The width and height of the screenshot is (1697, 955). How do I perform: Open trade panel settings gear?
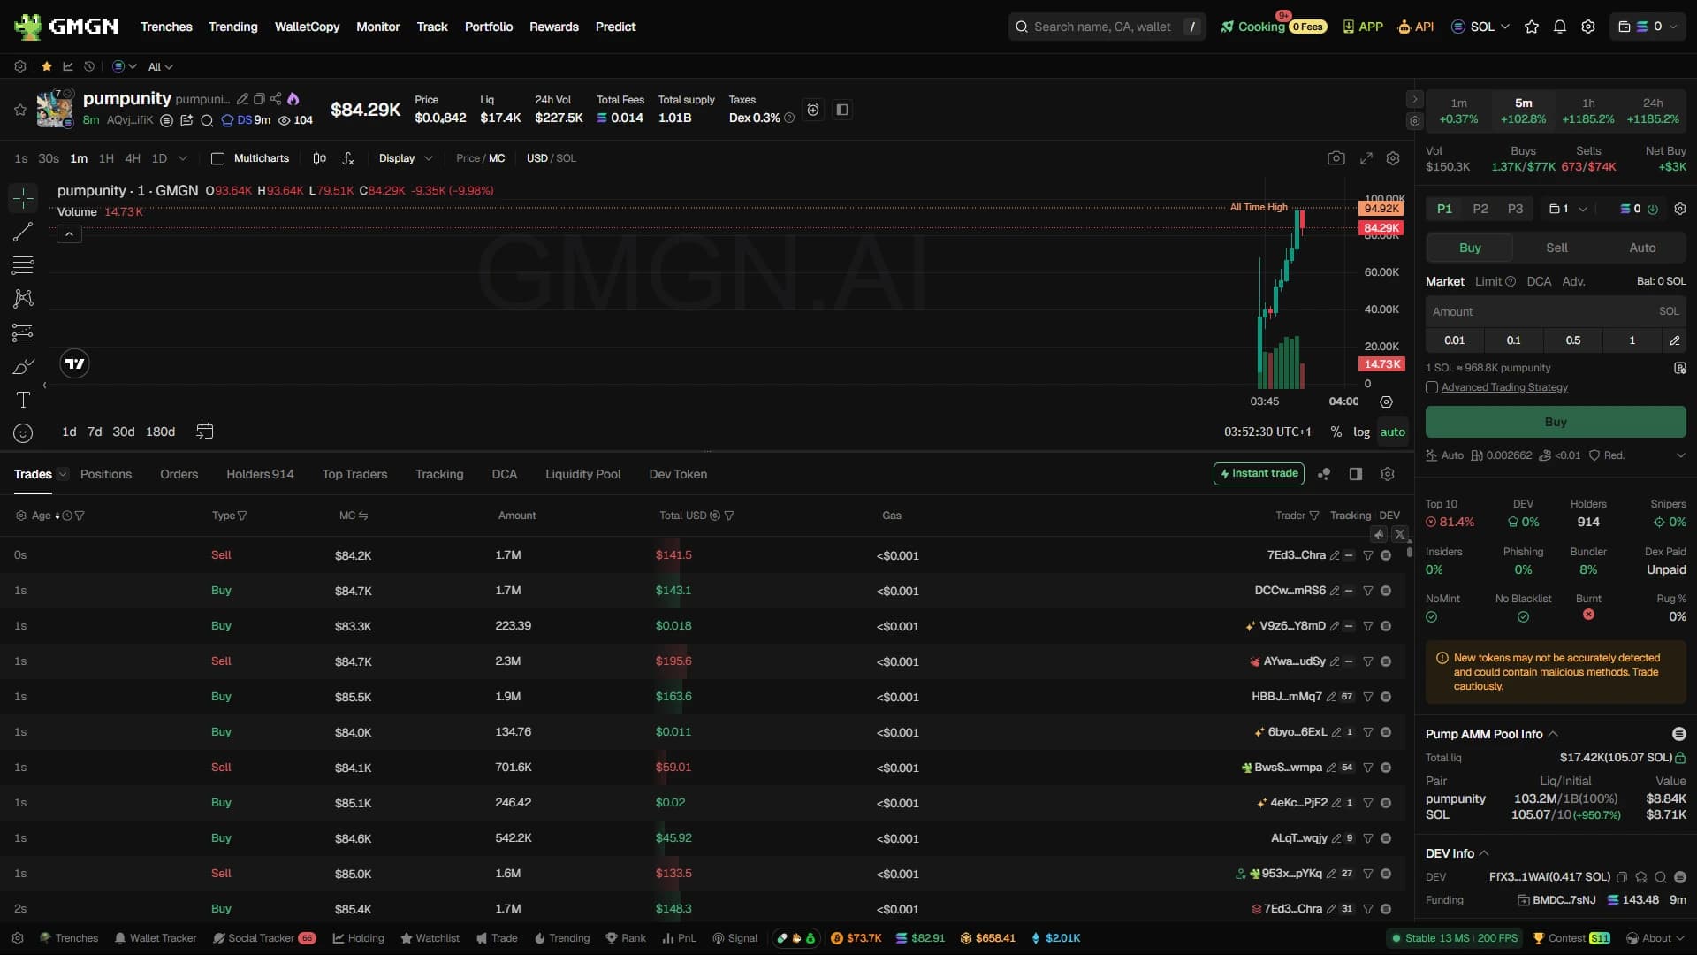(x=1680, y=209)
